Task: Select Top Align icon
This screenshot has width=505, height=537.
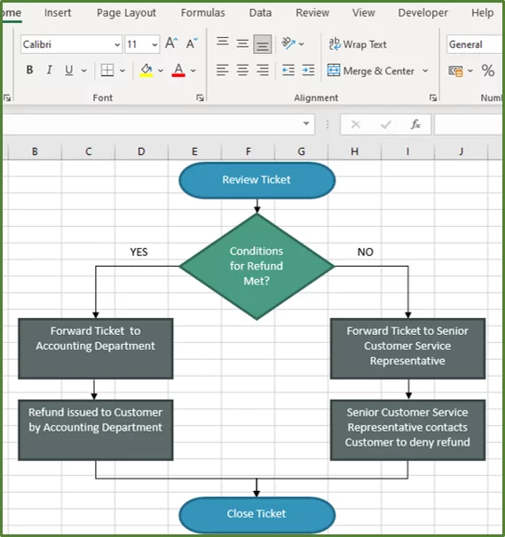Action: pyautogui.click(x=223, y=43)
